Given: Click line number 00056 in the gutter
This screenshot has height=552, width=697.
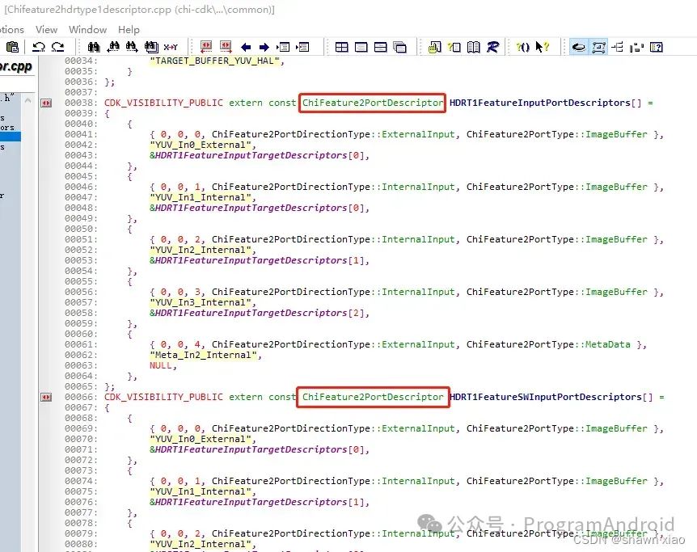Looking at the screenshot, I should coord(79,292).
